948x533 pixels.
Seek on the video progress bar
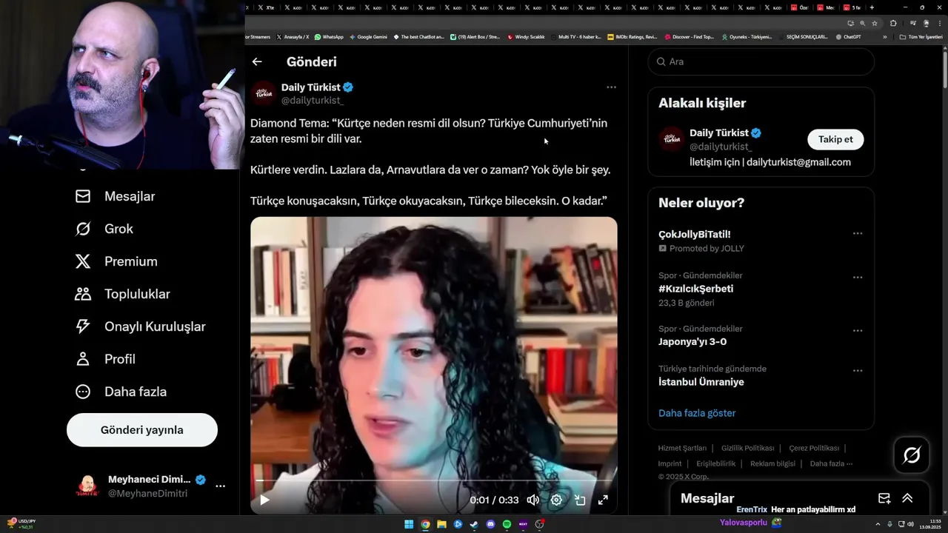click(433, 481)
